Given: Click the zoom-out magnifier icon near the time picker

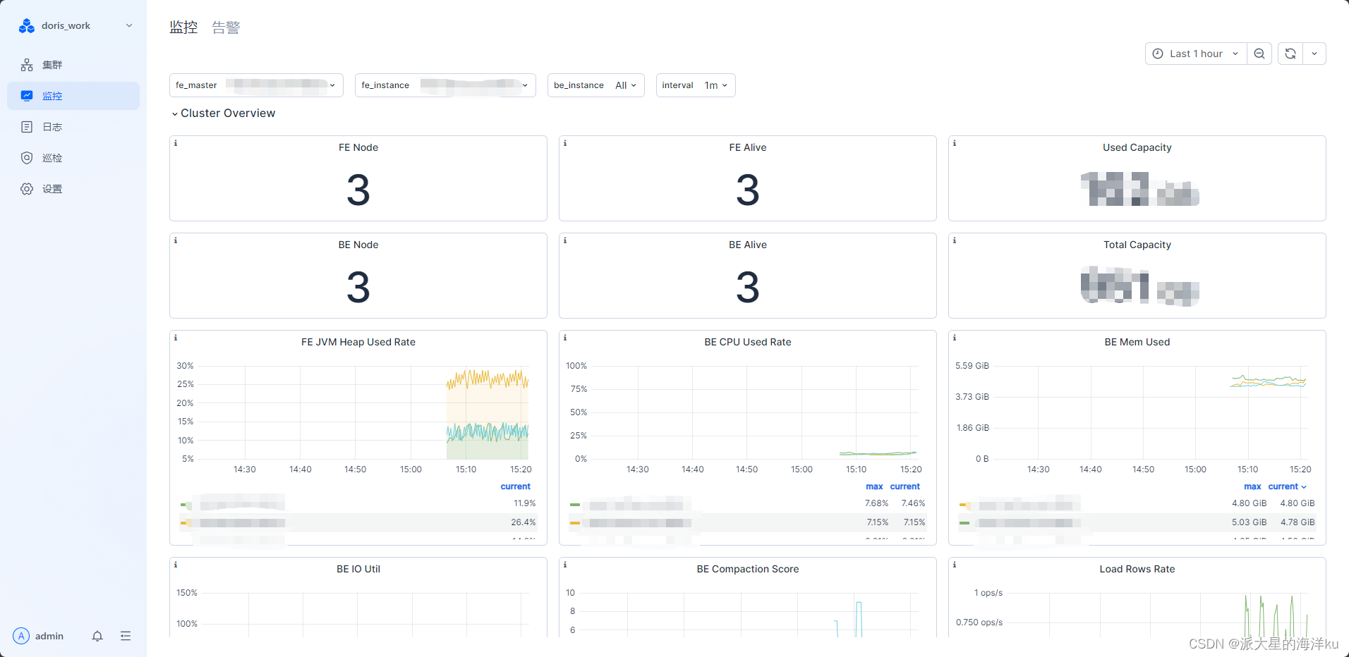Looking at the screenshot, I should click(x=1259, y=53).
